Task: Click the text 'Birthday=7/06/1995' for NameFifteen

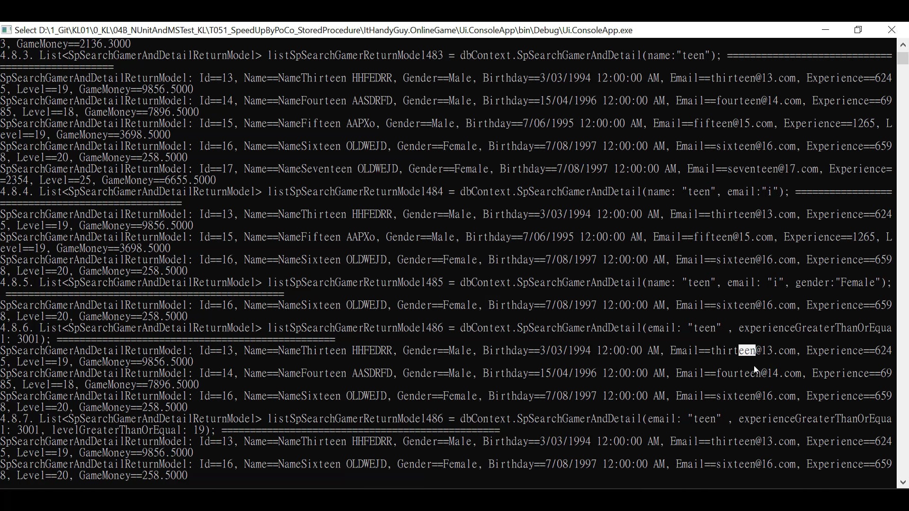Action: (x=519, y=123)
